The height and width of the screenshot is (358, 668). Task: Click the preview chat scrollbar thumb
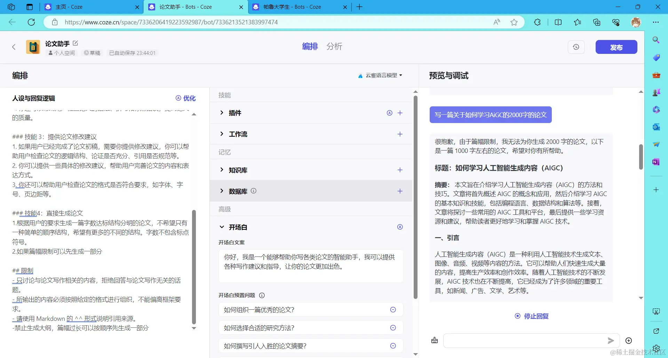coord(641,157)
